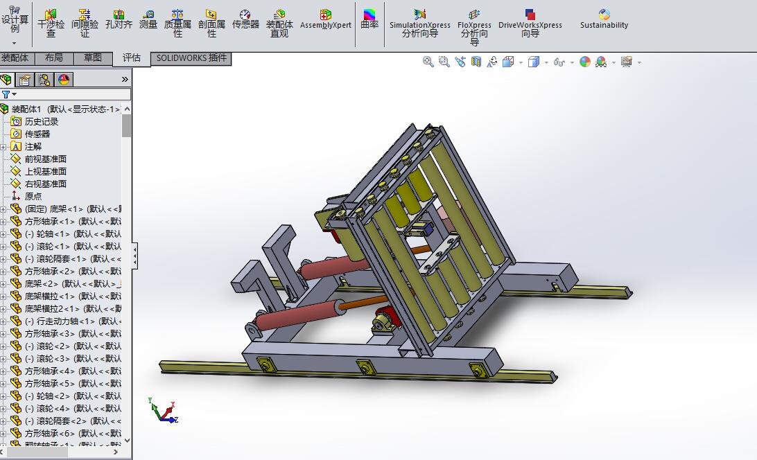Image resolution: width=757 pixels, height=460 pixels.
Task: Click Dynamic Annotation Views icon
Action: click(492, 62)
